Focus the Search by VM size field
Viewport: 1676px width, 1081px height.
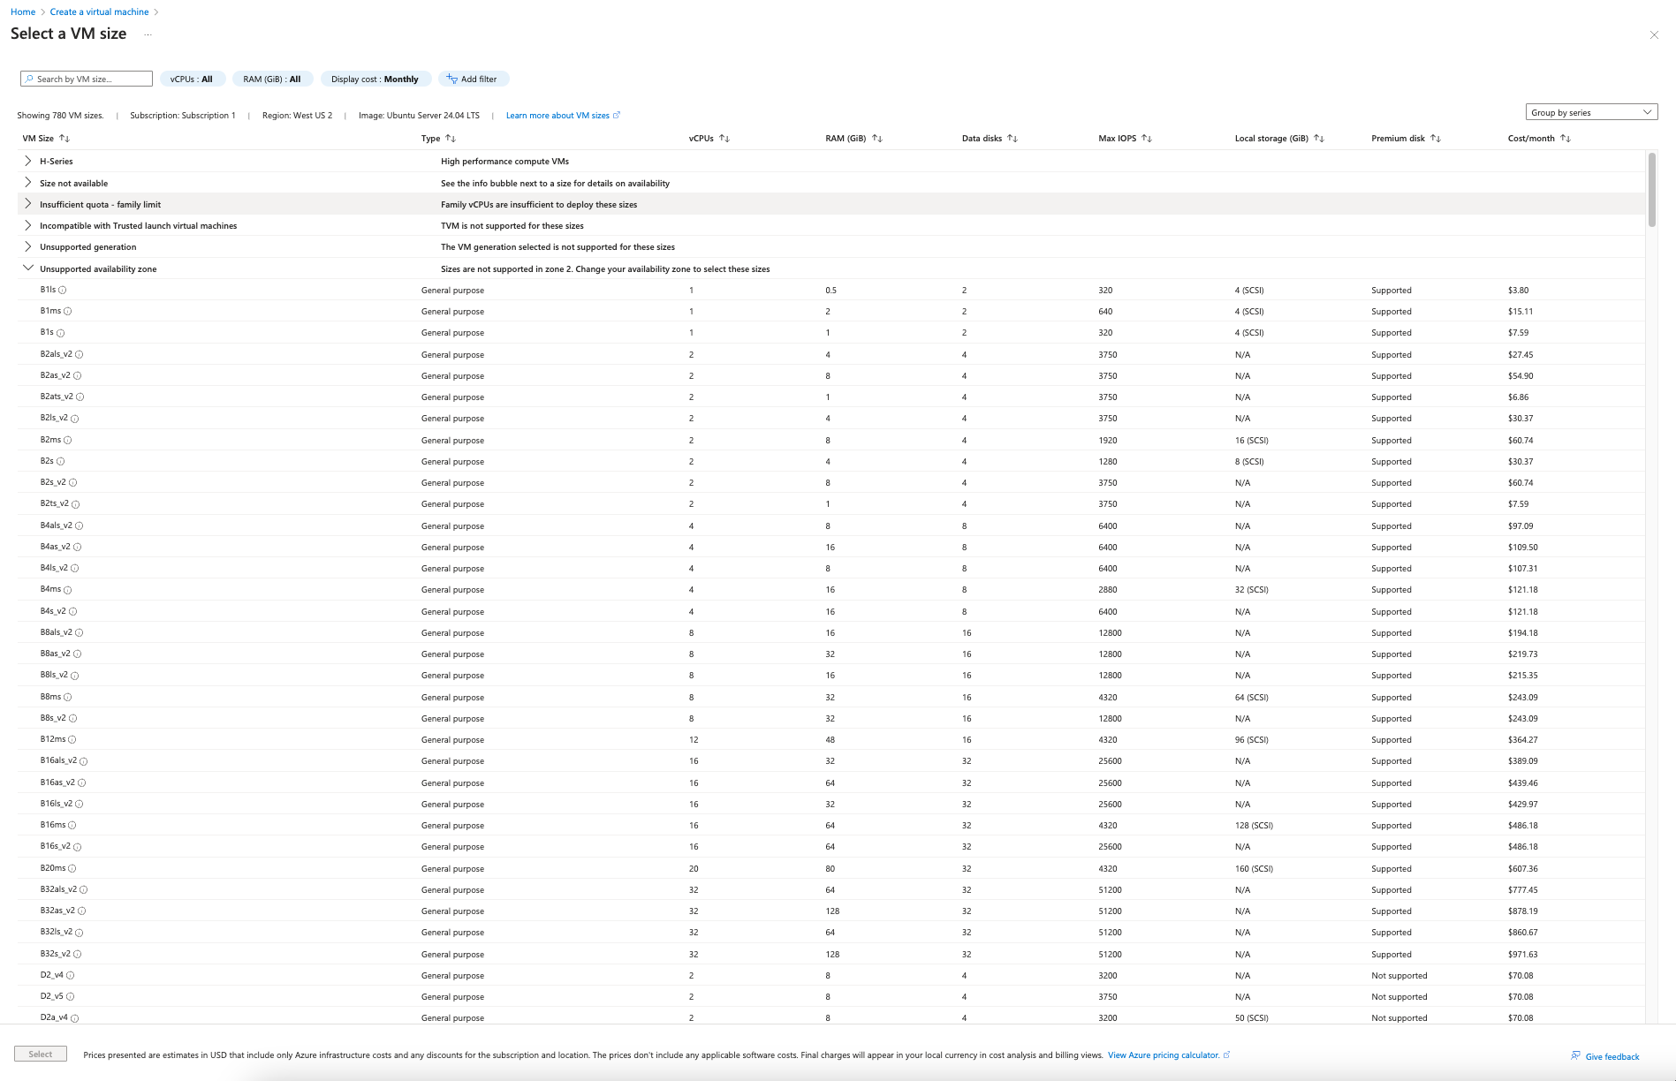pyautogui.click(x=87, y=79)
